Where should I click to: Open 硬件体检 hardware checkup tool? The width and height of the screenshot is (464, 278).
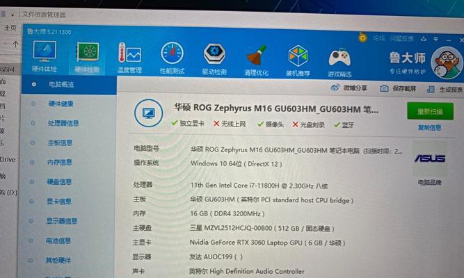(44, 56)
